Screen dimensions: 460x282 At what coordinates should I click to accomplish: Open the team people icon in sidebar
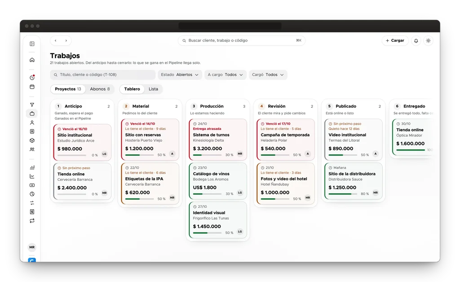(x=32, y=149)
